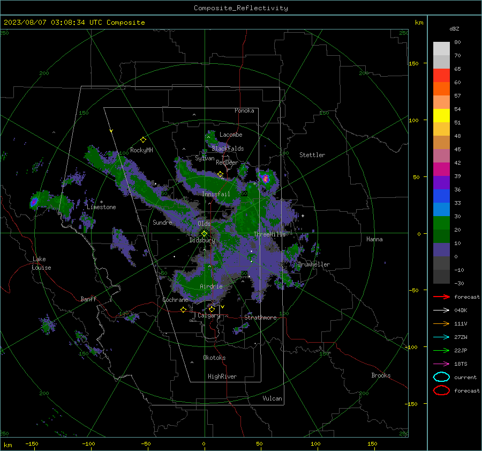Image resolution: width=482 pixels, height=451 pixels.
Task: Click the Sylvan label
Action: pos(205,158)
